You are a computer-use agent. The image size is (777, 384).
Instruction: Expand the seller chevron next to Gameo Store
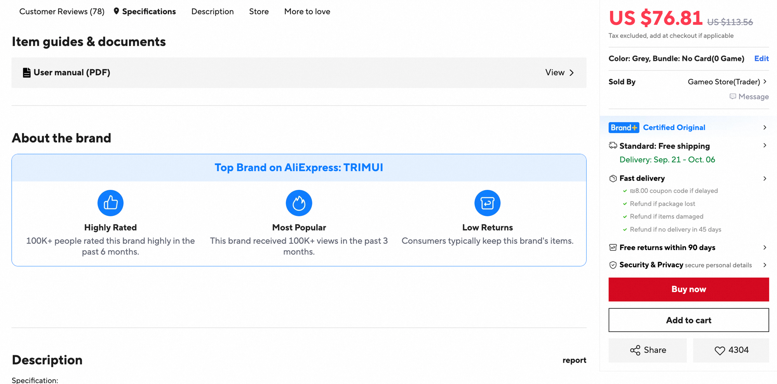click(x=765, y=82)
